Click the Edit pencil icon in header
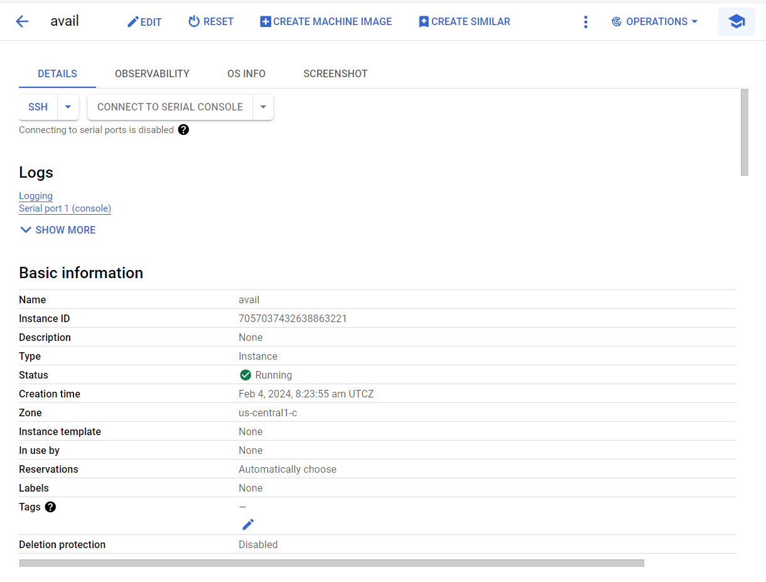This screenshot has height=582, width=766. [x=132, y=22]
